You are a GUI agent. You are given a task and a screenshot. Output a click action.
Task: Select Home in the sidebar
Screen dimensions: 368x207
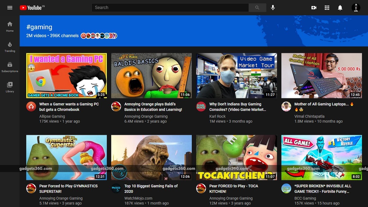click(x=10, y=27)
